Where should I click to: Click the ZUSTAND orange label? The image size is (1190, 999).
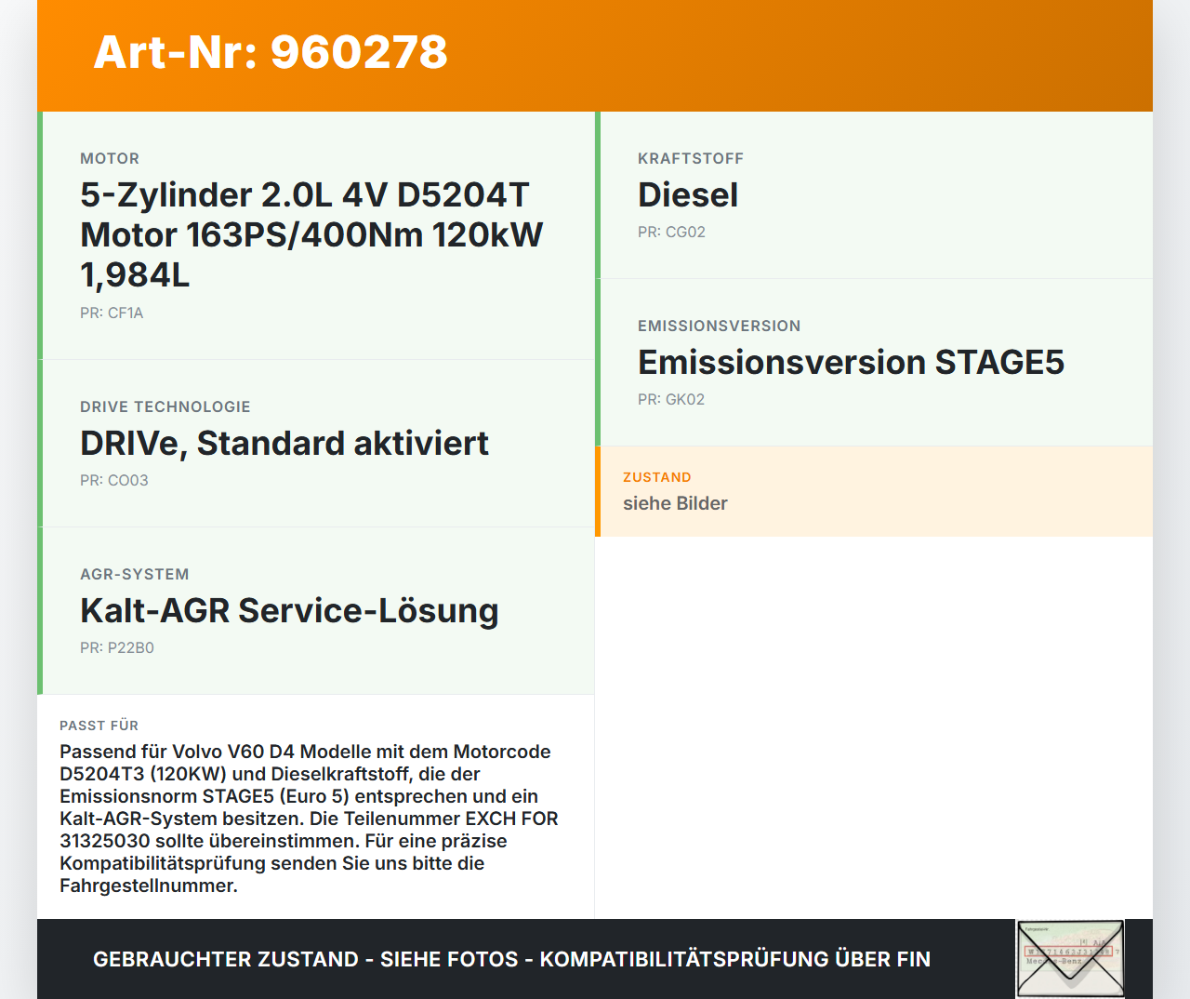point(657,478)
